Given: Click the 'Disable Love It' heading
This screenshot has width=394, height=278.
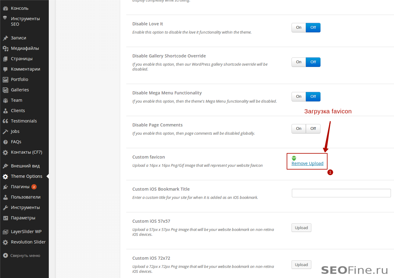Looking at the screenshot, I should (x=148, y=24).
